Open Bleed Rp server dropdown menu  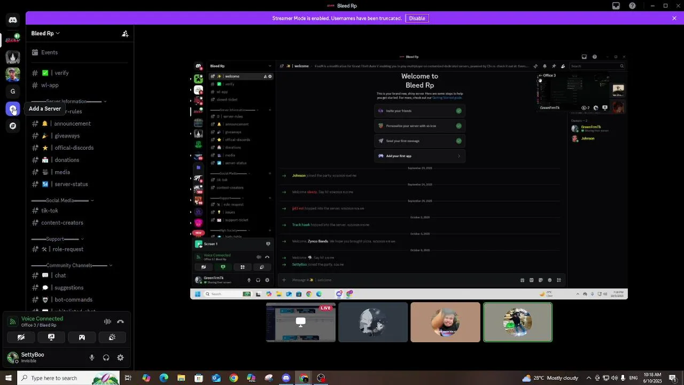pos(45,33)
